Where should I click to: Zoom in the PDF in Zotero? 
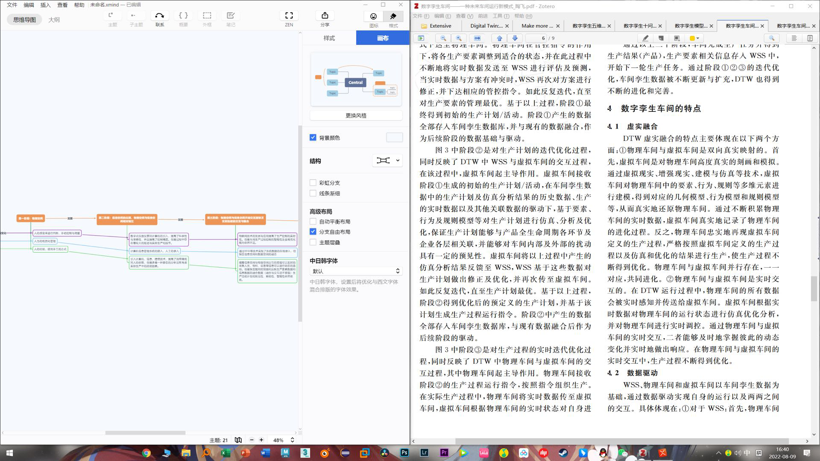click(x=459, y=38)
